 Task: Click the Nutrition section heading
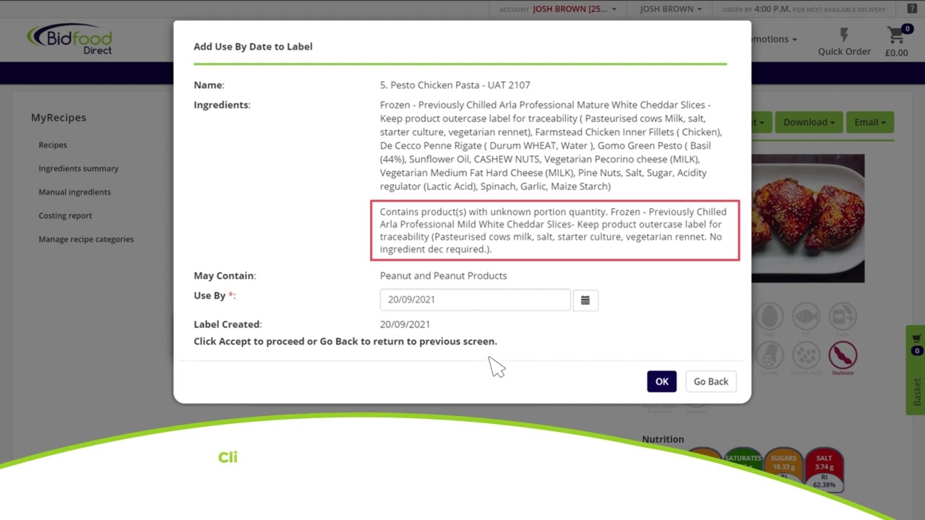tap(663, 439)
